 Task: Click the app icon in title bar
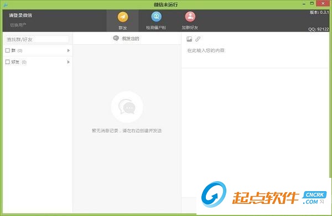click(x=6, y=4)
